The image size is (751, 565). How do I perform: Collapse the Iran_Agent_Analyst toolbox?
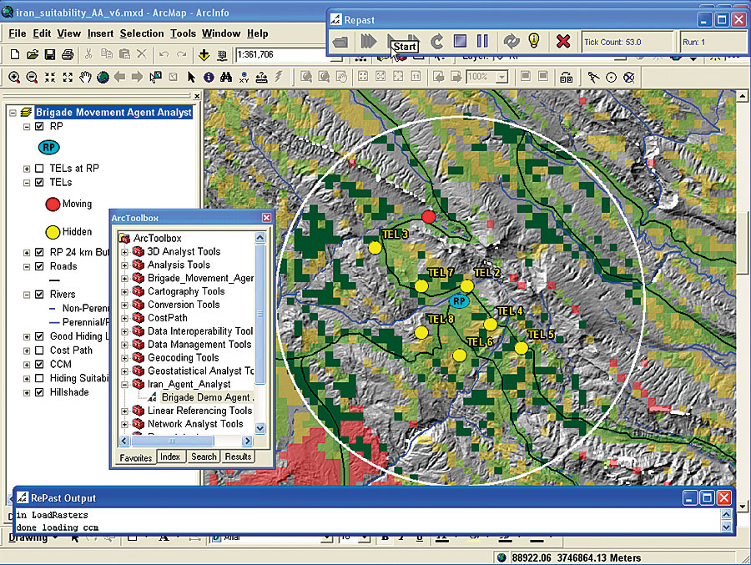pos(124,385)
